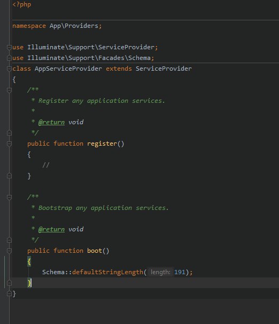This screenshot has height=324, width=279.
Task: Click the AppServiceProvider class name
Action: tap(68, 69)
